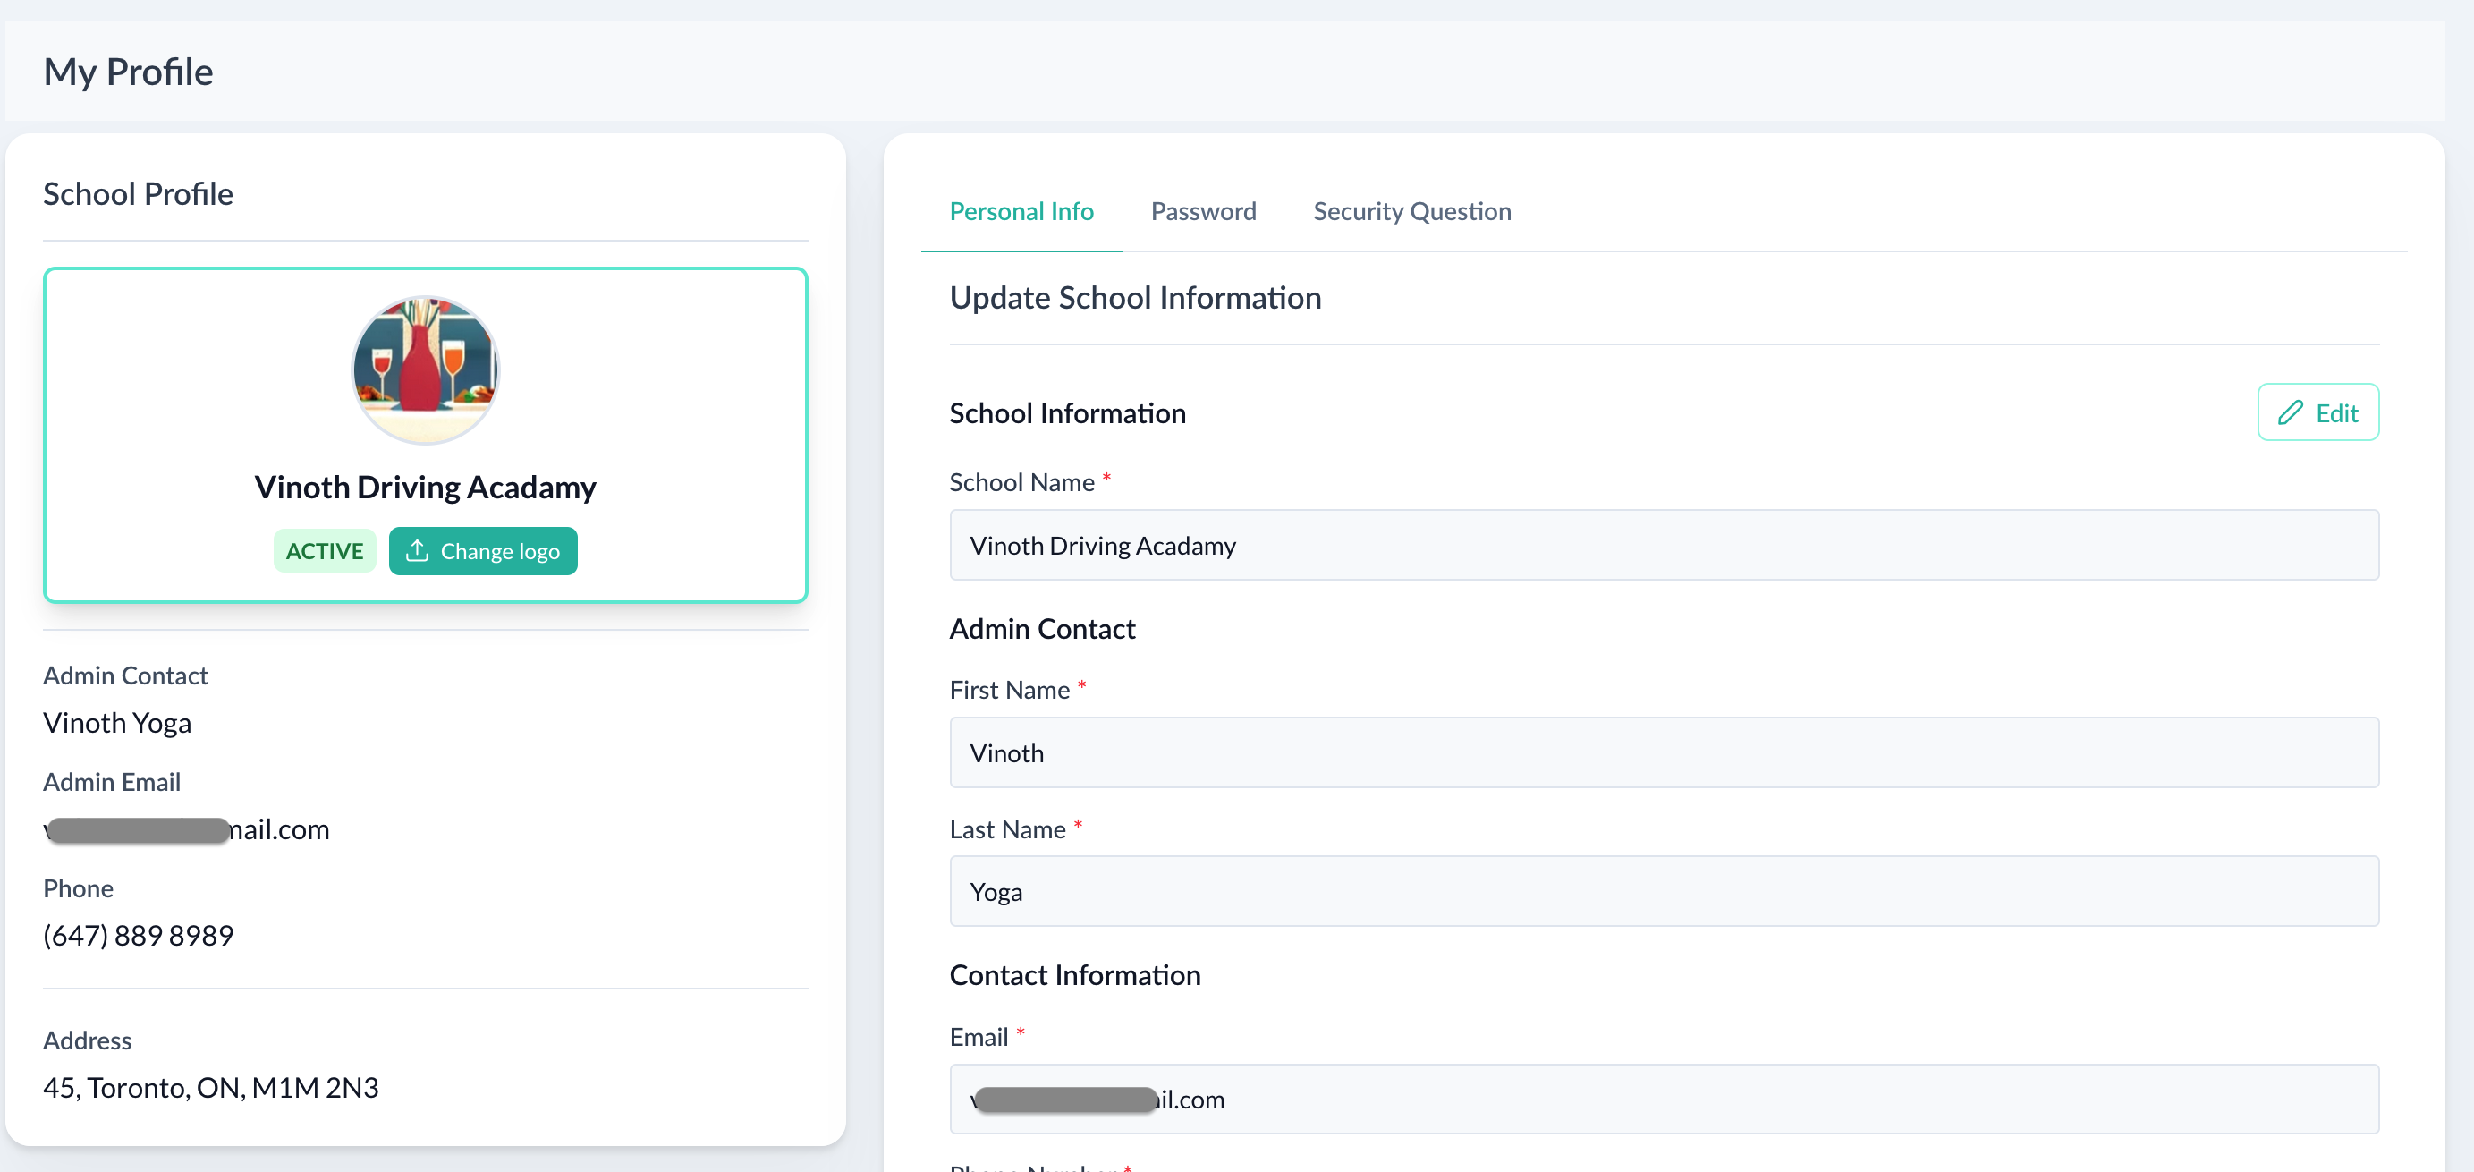This screenshot has height=1172, width=2474.
Task: Click the Vinoth Yoga admin contact name
Action: coord(117,724)
